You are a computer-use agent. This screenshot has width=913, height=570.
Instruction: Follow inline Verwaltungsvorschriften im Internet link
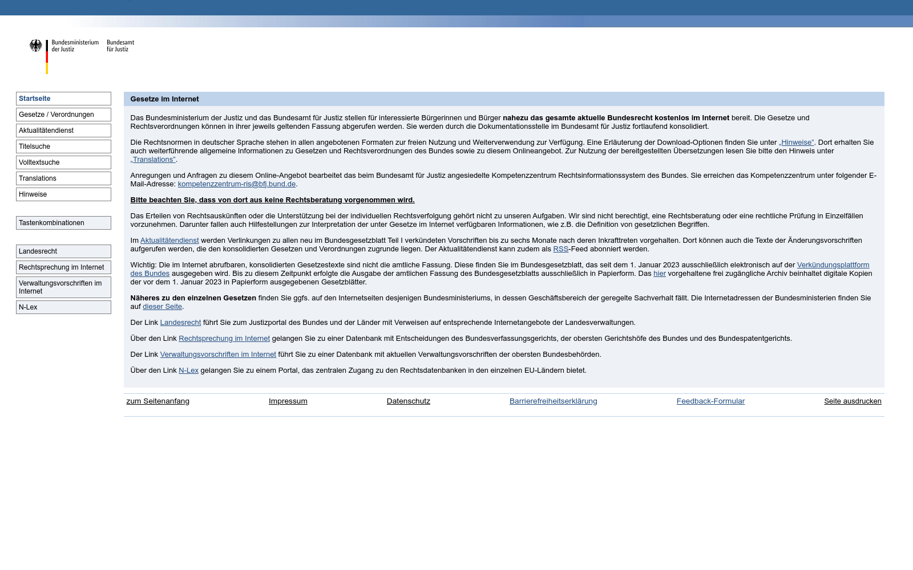tap(218, 355)
